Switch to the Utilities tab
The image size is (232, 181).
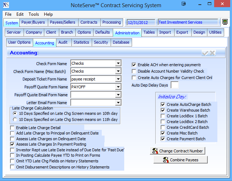coord(215,32)
